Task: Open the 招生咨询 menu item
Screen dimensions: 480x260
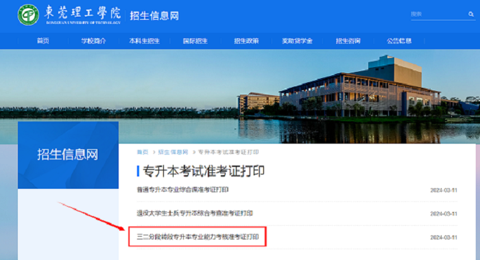Action: [348, 41]
